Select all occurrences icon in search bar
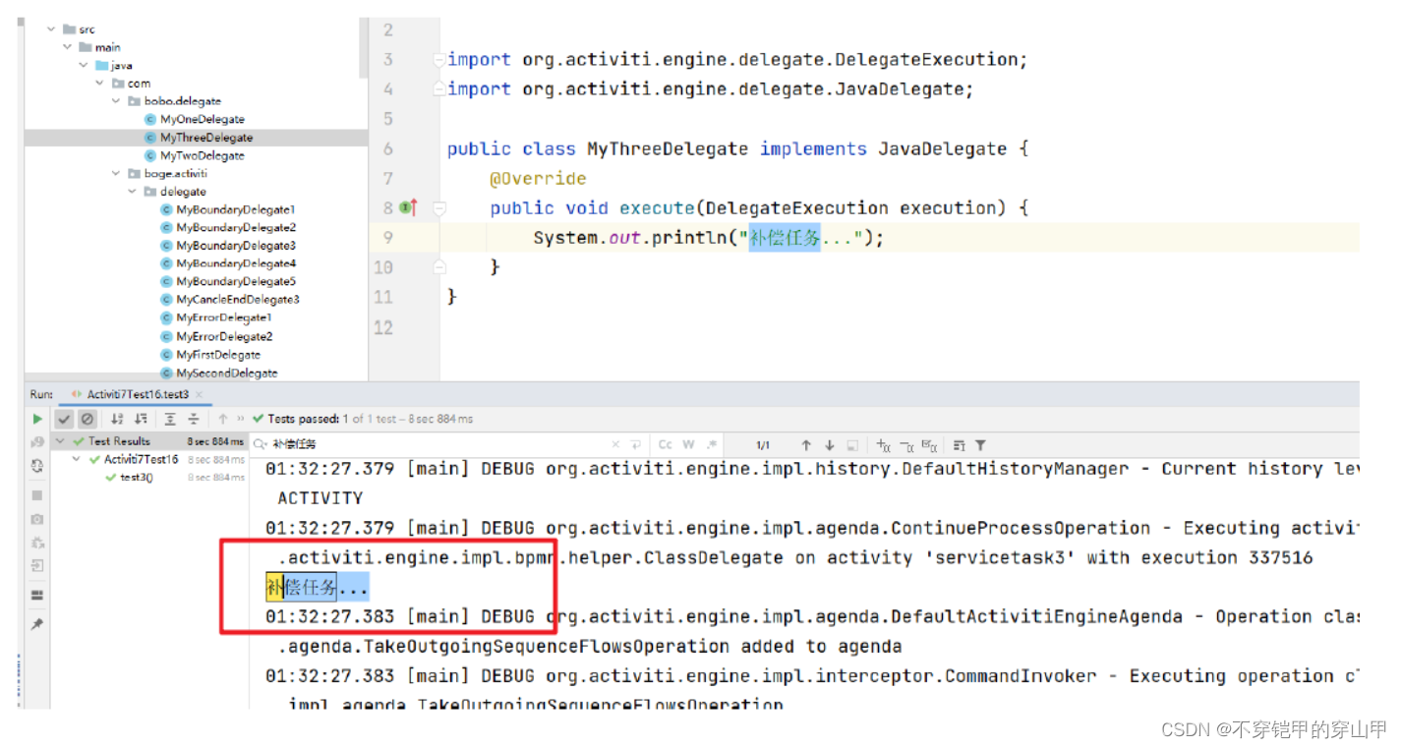 (930, 445)
